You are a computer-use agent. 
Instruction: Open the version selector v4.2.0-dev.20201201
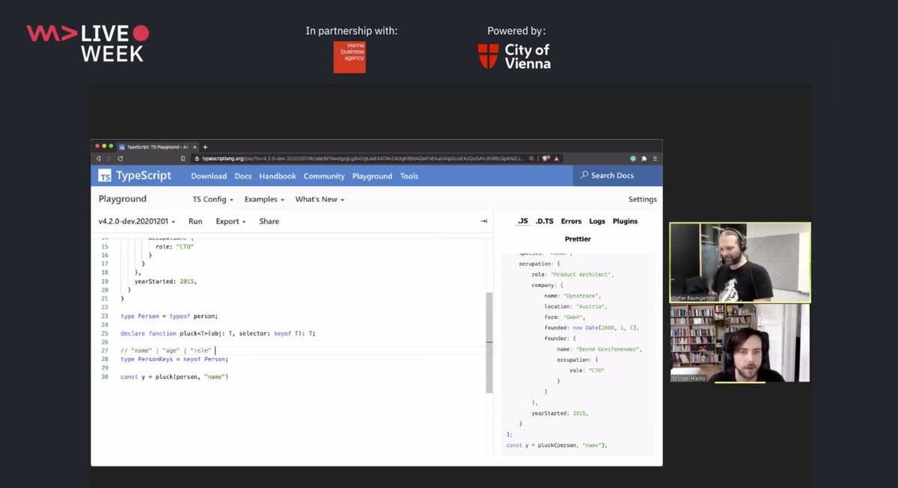[x=137, y=221]
